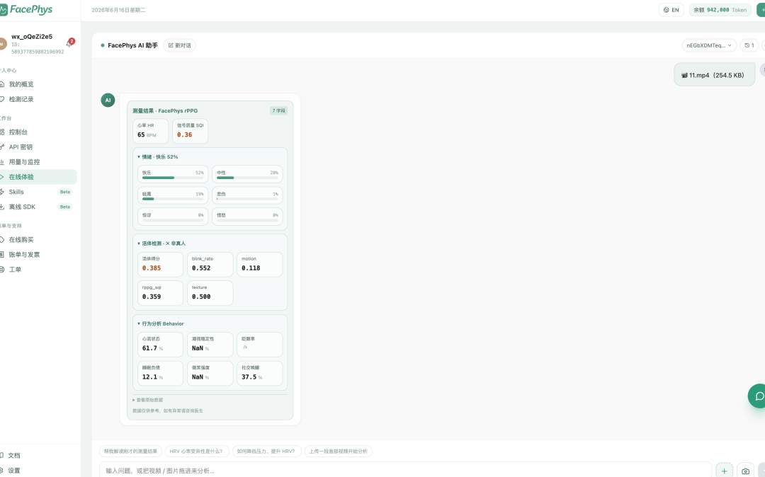The image size is (765, 477).
Task: Click the motion 0.118 card
Action: pyautogui.click(x=259, y=265)
